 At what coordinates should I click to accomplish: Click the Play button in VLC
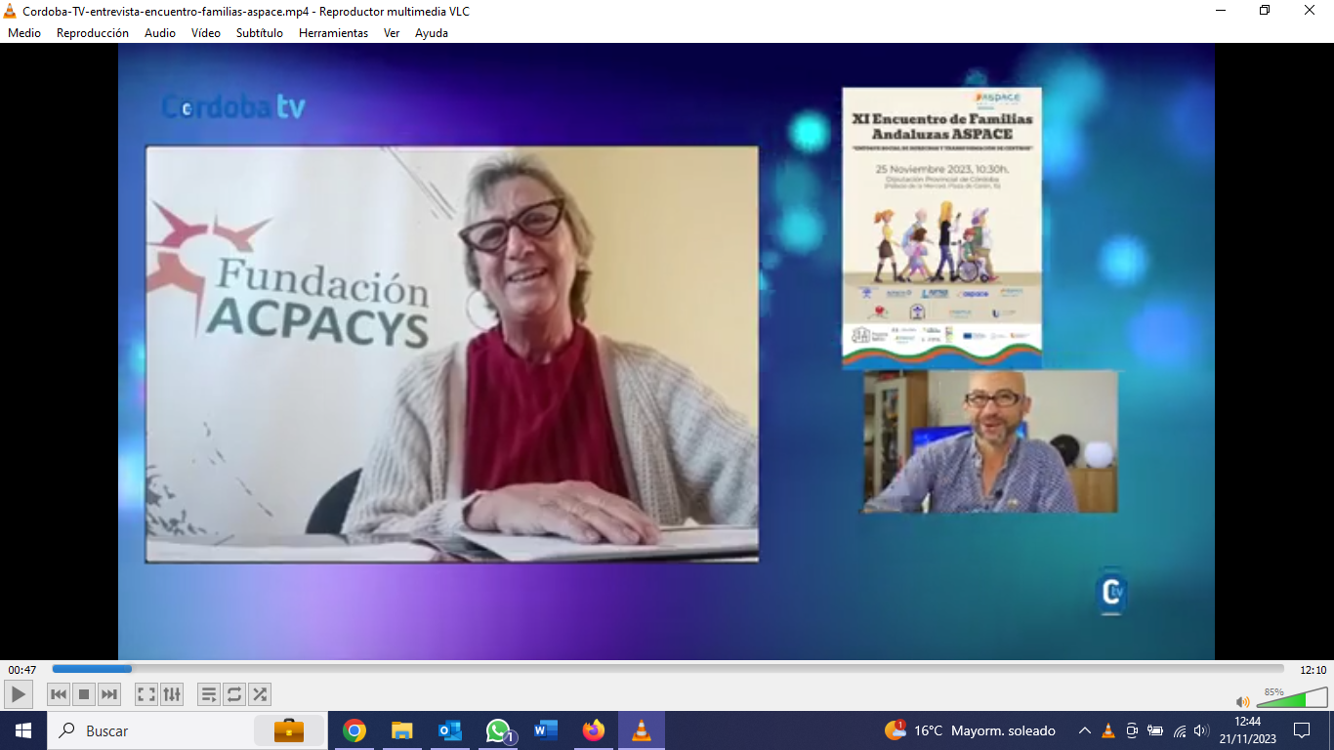point(19,694)
